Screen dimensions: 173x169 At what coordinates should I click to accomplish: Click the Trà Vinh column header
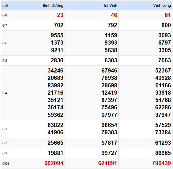coord(110,5)
